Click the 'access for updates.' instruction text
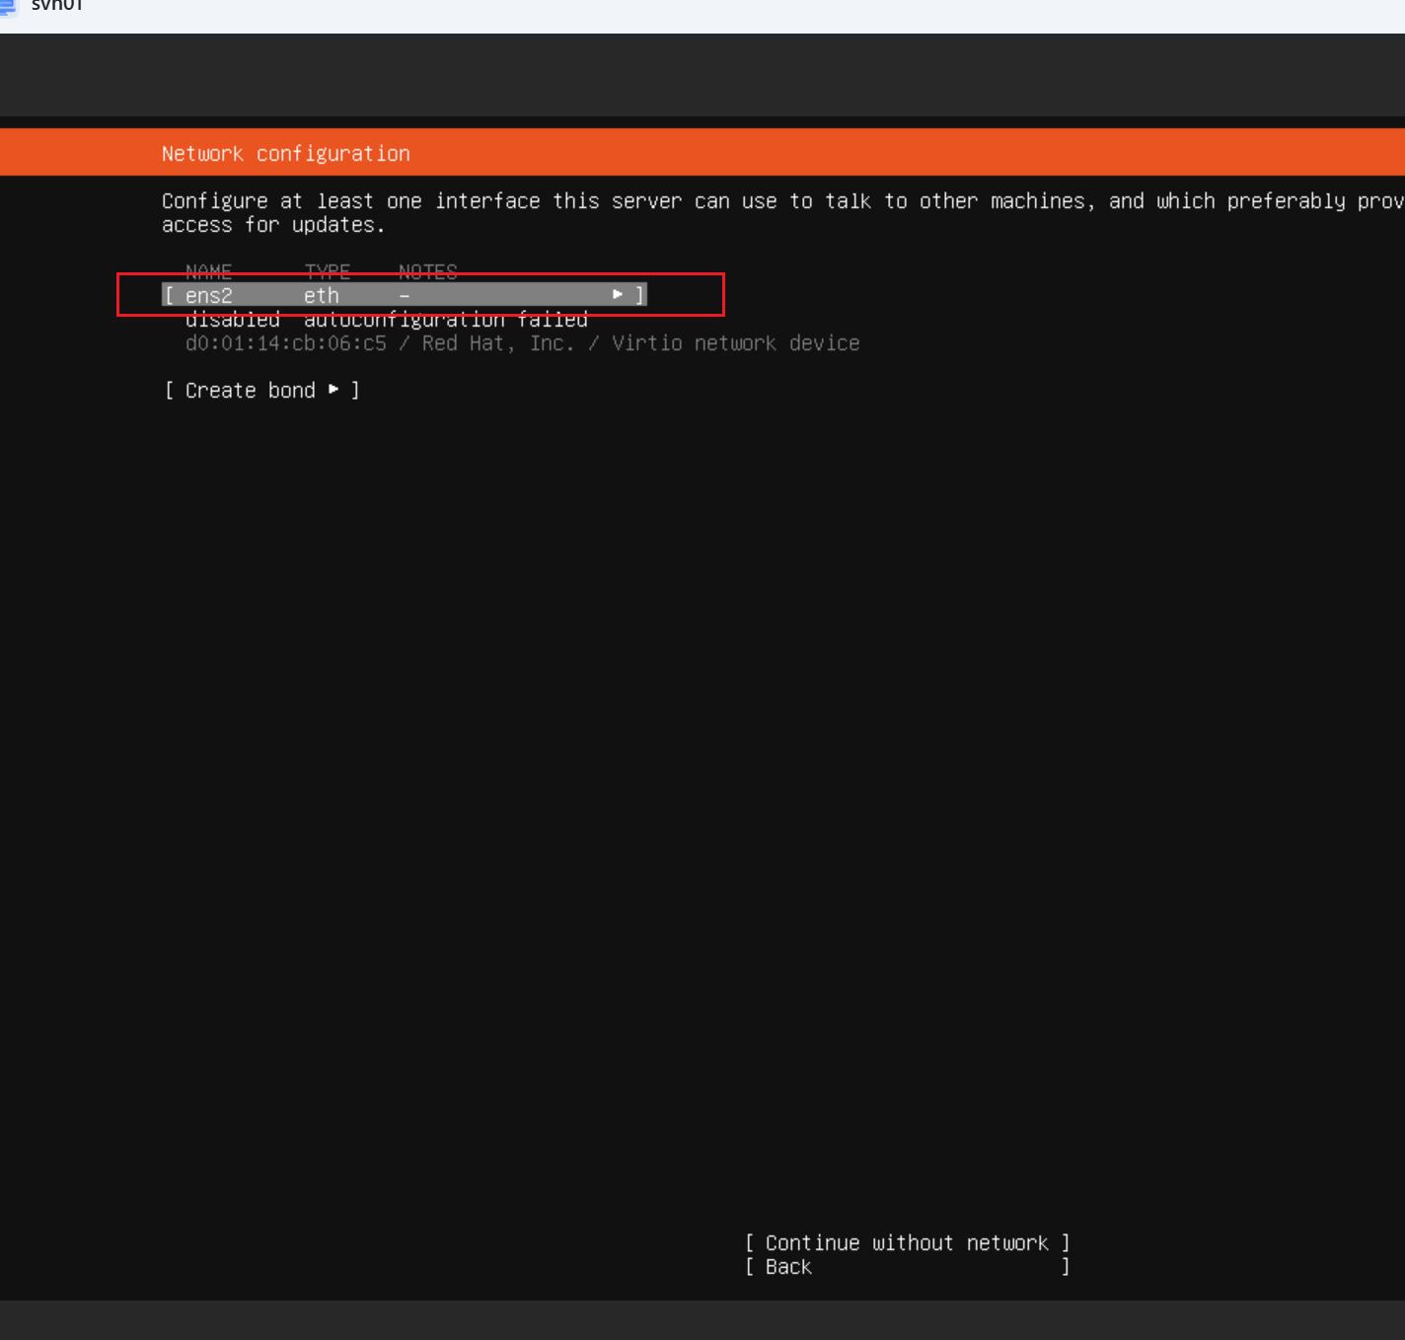The height and width of the screenshot is (1340, 1405). click(x=273, y=225)
